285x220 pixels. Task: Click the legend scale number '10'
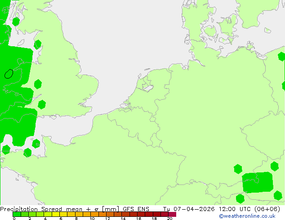(x=92, y=219)
